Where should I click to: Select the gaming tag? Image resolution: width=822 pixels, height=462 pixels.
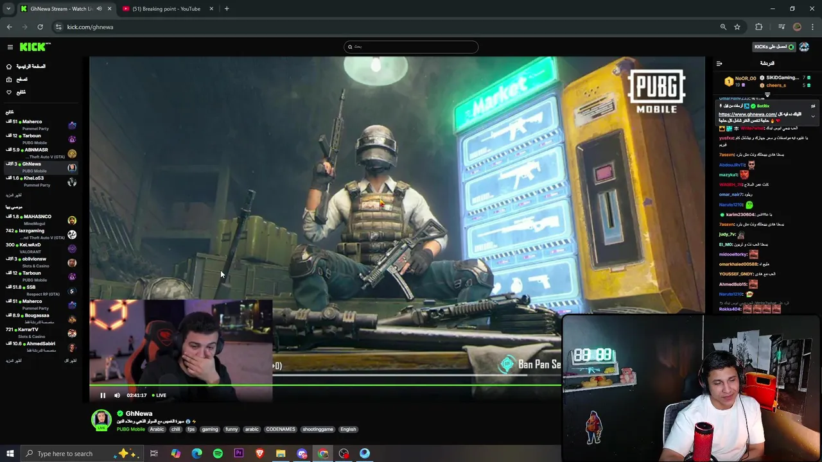point(210,429)
